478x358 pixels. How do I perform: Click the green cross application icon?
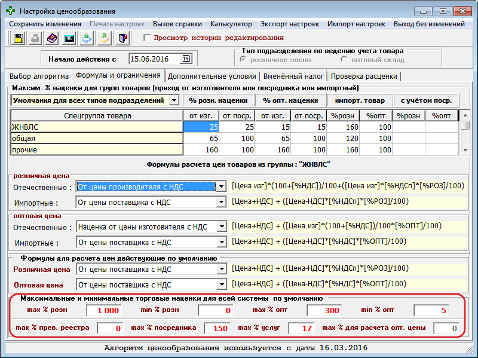[x=11, y=11]
